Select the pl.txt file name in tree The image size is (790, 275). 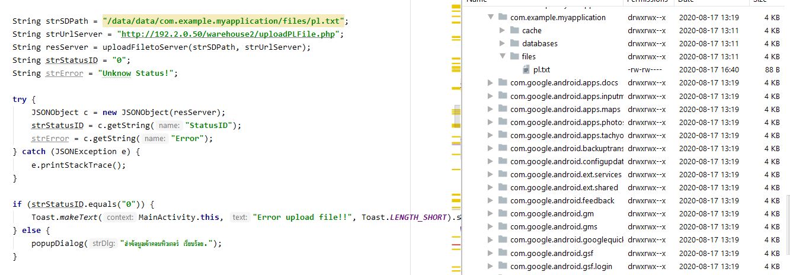[542, 69]
